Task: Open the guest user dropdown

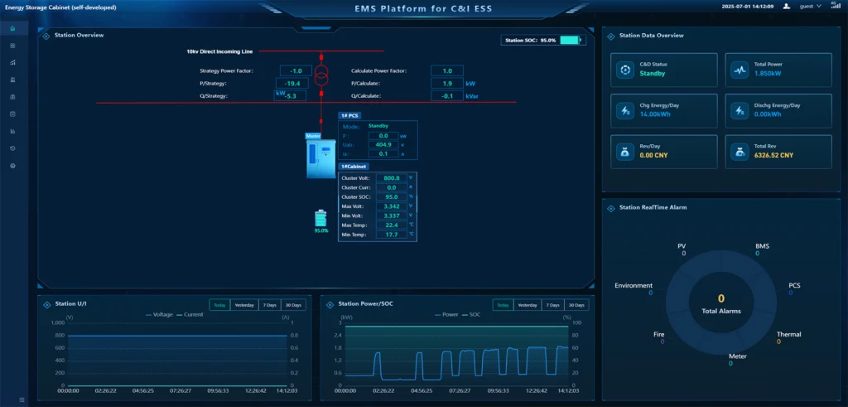Action: (x=808, y=6)
